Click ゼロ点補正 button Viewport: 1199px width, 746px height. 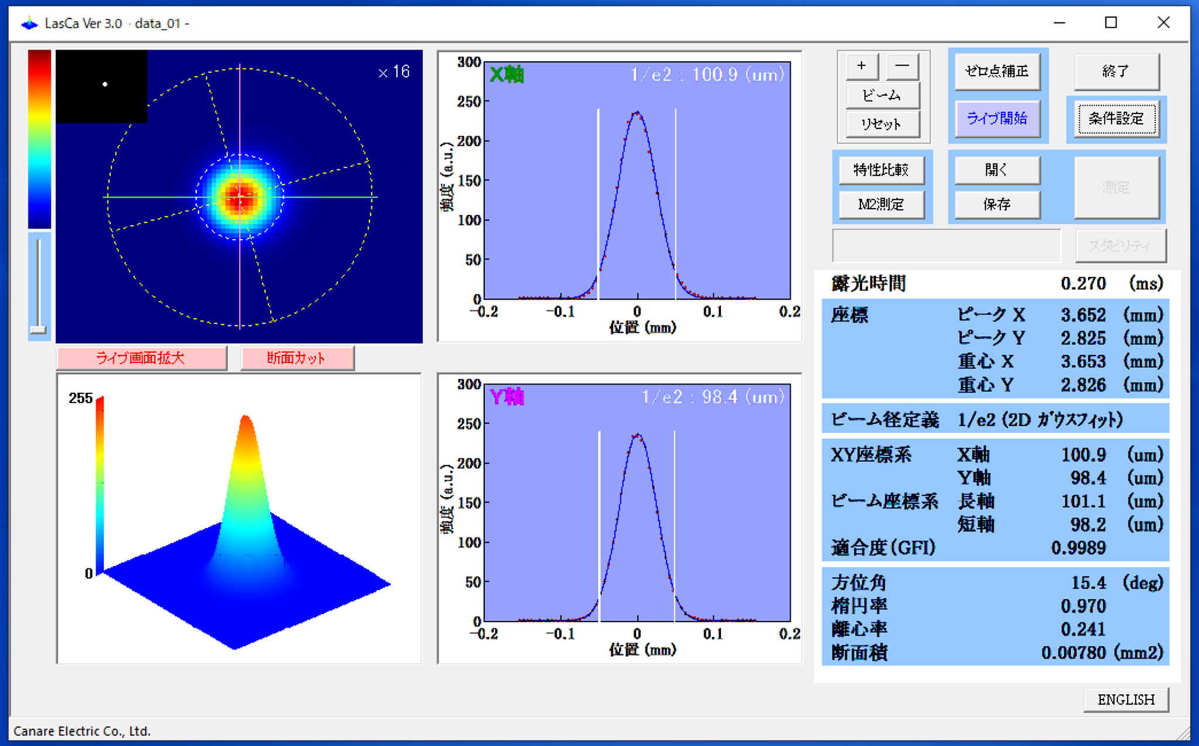click(x=996, y=71)
